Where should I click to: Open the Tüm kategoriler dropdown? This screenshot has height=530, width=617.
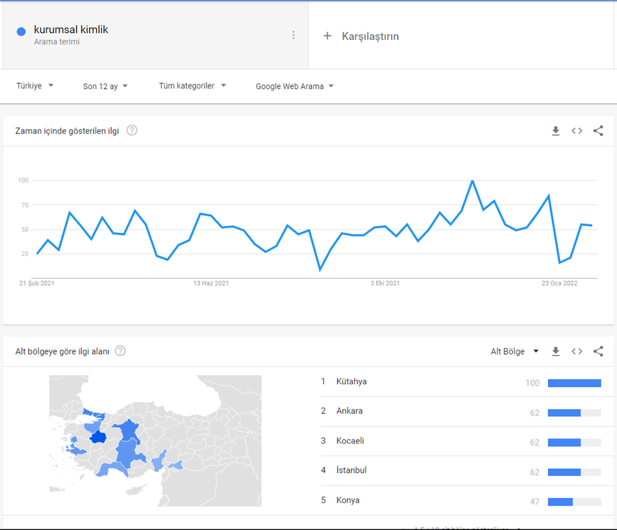[192, 86]
